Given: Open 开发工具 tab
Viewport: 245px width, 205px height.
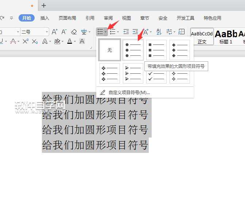Looking at the screenshot, I should click(x=186, y=18).
